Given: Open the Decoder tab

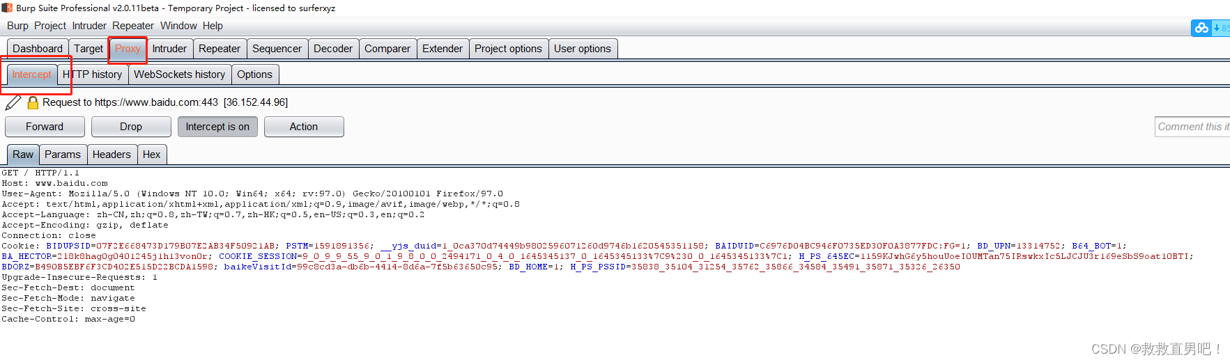Looking at the screenshot, I should [x=332, y=49].
